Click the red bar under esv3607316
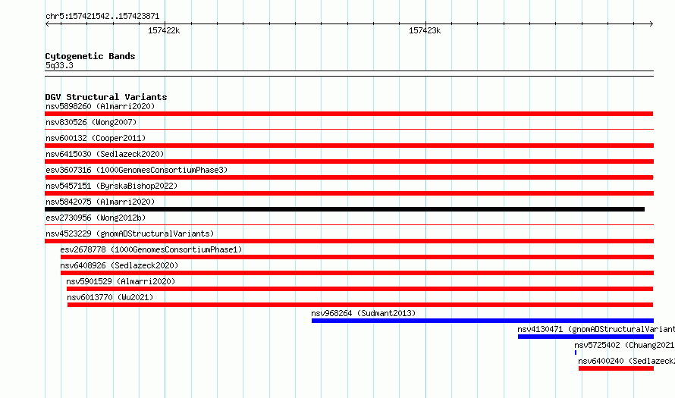675x398 pixels. click(x=349, y=177)
